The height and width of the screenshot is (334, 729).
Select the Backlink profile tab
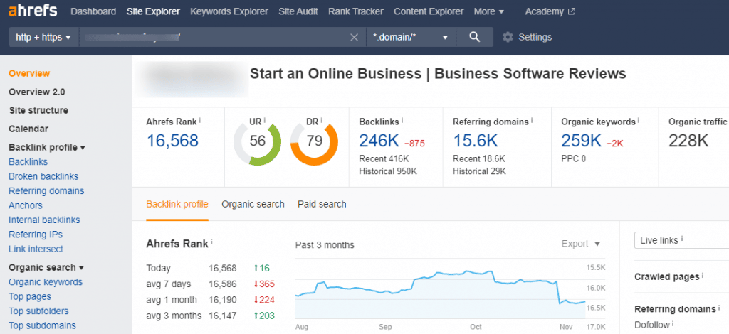pyautogui.click(x=177, y=204)
